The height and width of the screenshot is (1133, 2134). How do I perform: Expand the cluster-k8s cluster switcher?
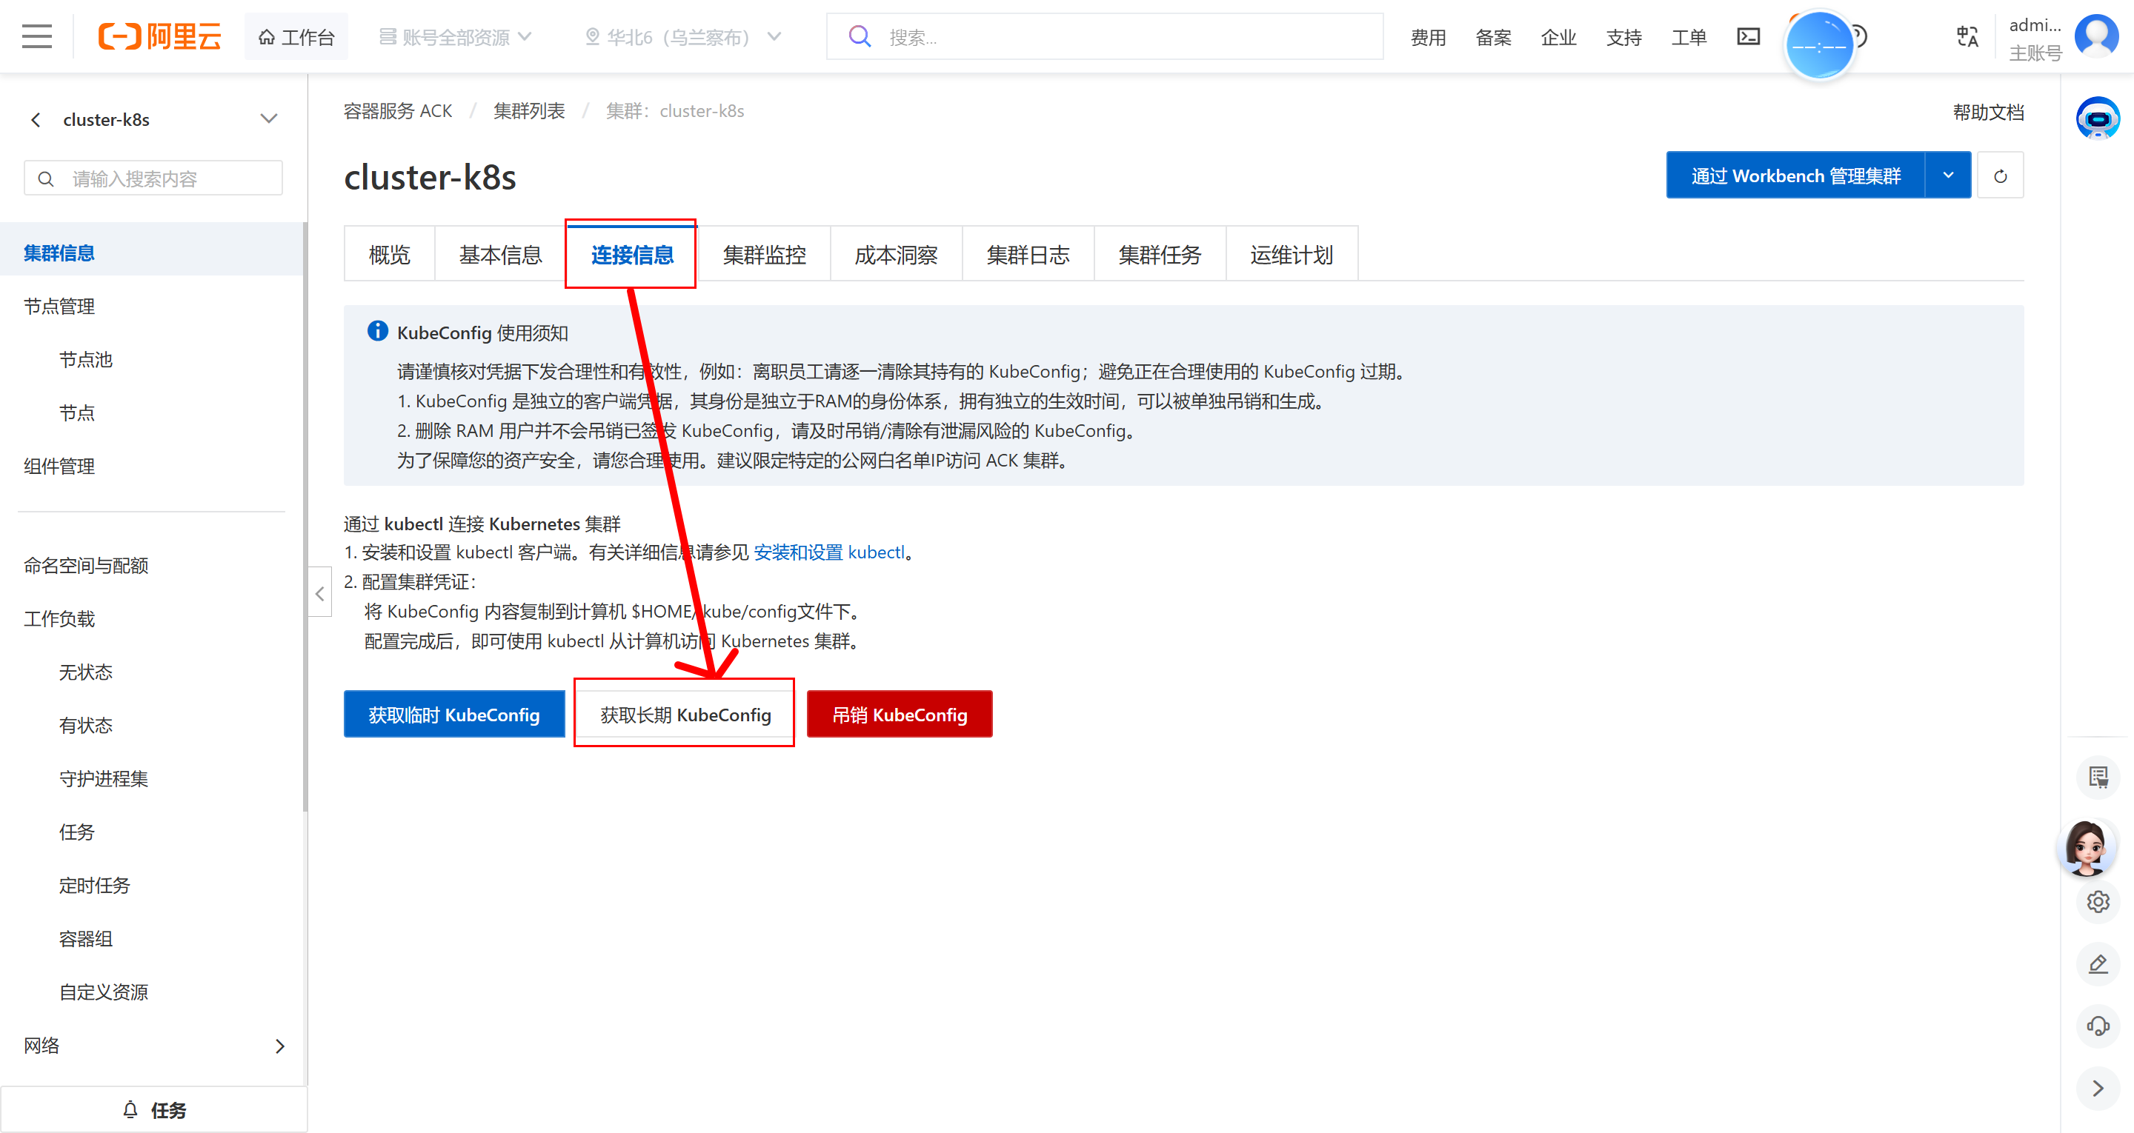pos(268,119)
